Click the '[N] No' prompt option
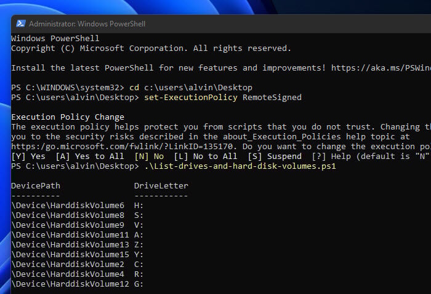Screen dimensions: 431x294 (x=149, y=157)
